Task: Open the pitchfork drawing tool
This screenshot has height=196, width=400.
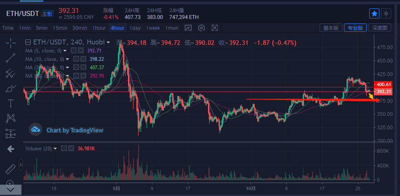Action: tap(11, 73)
